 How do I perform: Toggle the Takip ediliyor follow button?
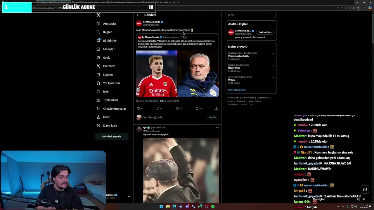point(265,32)
